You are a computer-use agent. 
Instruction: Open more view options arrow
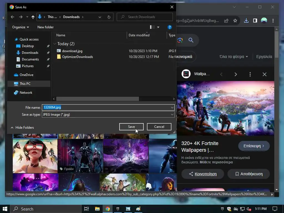pos(158,27)
